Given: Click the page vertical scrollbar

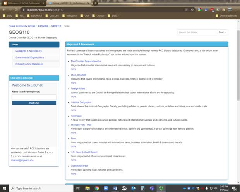Looking at the screenshot, I should [238, 65].
